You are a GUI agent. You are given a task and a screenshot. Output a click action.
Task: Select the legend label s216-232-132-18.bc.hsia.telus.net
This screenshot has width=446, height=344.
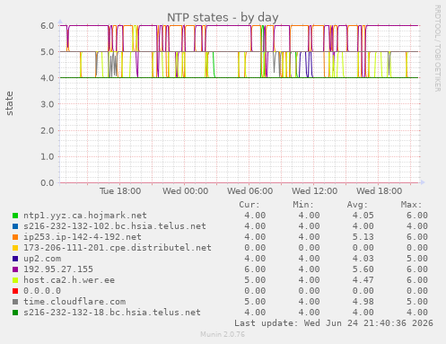tap(112, 313)
